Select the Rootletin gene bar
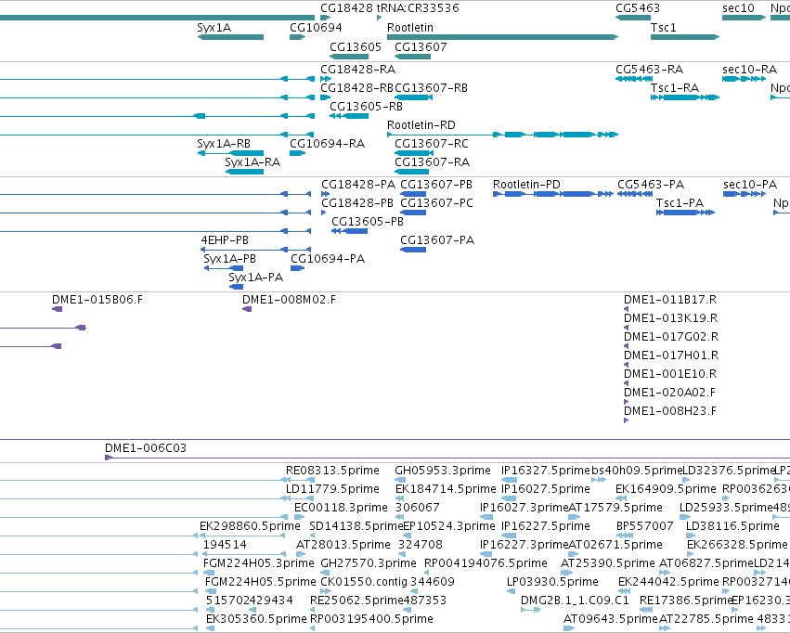The height and width of the screenshot is (633, 790). click(502, 37)
